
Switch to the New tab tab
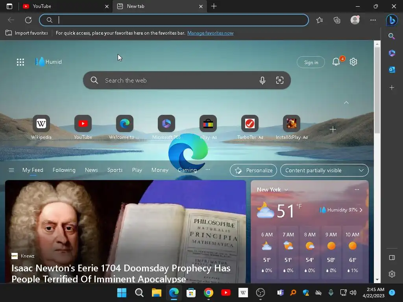pos(159,6)
